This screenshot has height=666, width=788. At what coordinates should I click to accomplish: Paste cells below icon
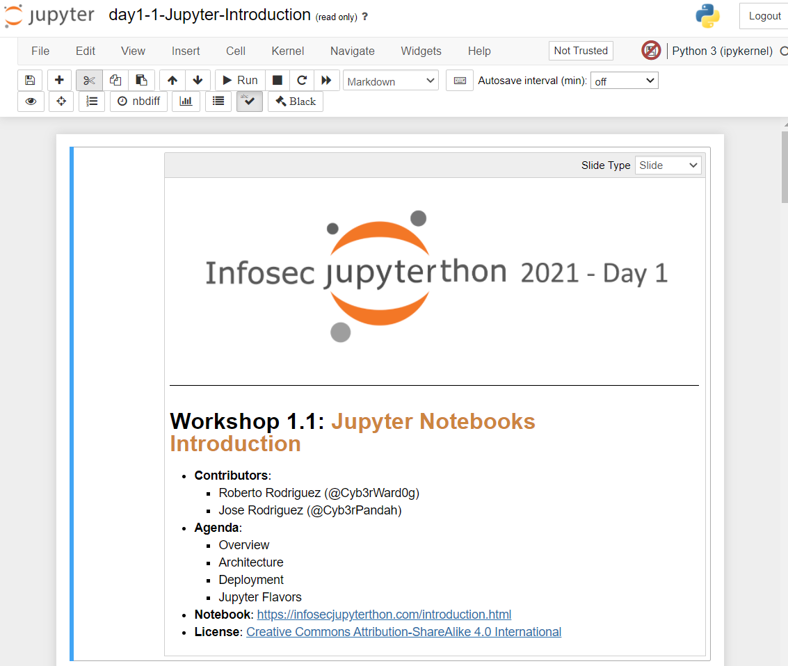tap(142, 81)
